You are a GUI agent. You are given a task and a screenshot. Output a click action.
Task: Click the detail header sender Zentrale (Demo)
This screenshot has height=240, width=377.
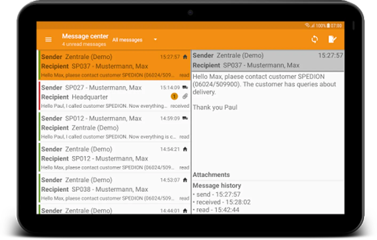pyautogui.click(x=240, y=55)
